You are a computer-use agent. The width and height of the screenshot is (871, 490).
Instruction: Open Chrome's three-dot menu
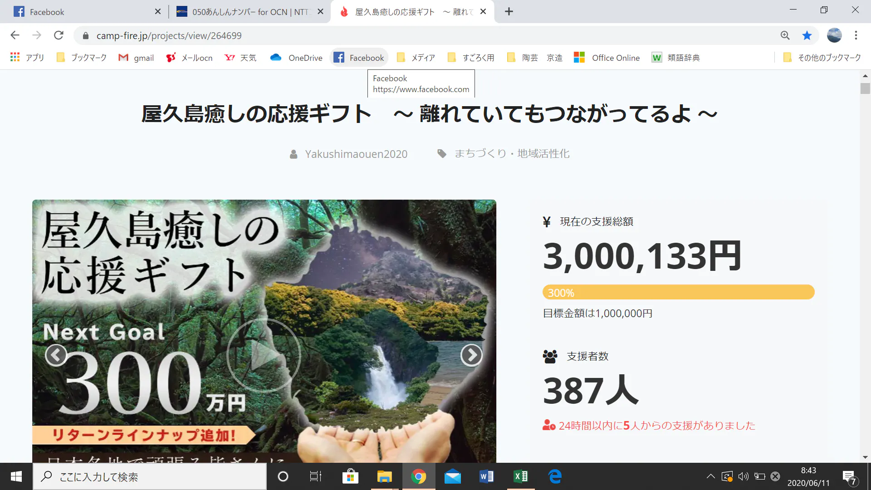pyautogui.click(x=856, y=35)
